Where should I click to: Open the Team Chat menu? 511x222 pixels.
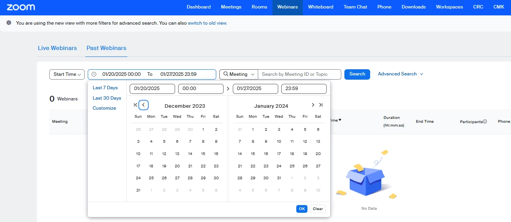356,7
